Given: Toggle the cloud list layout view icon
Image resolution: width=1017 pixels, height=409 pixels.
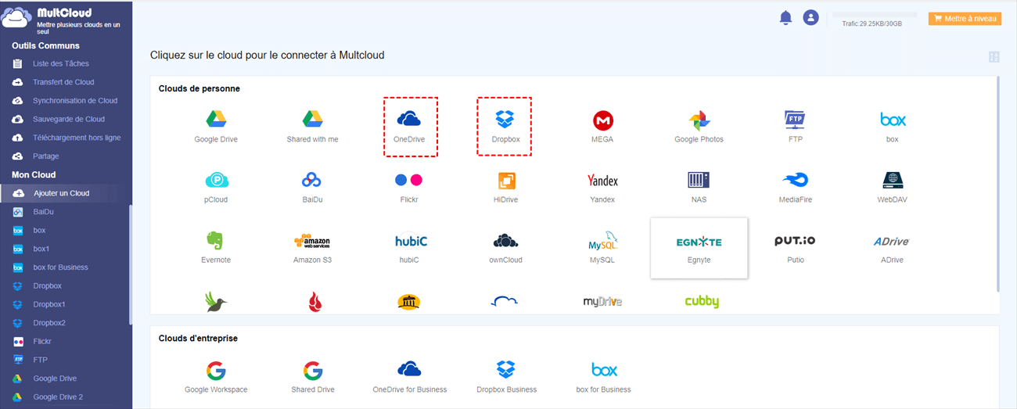Looking at the screenshot, I should click(x=994, y=56).
